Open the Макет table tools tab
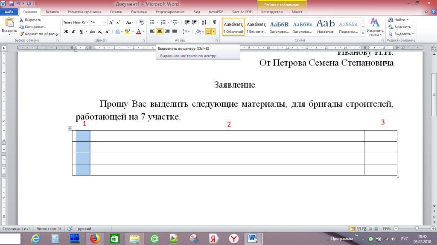This screenshot has width=437, height=245. point(297,12)
